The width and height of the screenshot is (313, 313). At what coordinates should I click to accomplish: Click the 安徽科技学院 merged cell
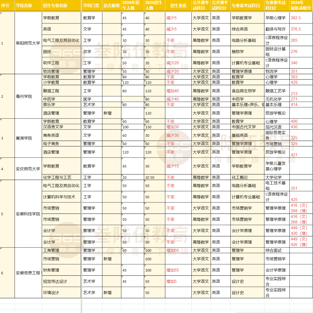tap(28, 214)
